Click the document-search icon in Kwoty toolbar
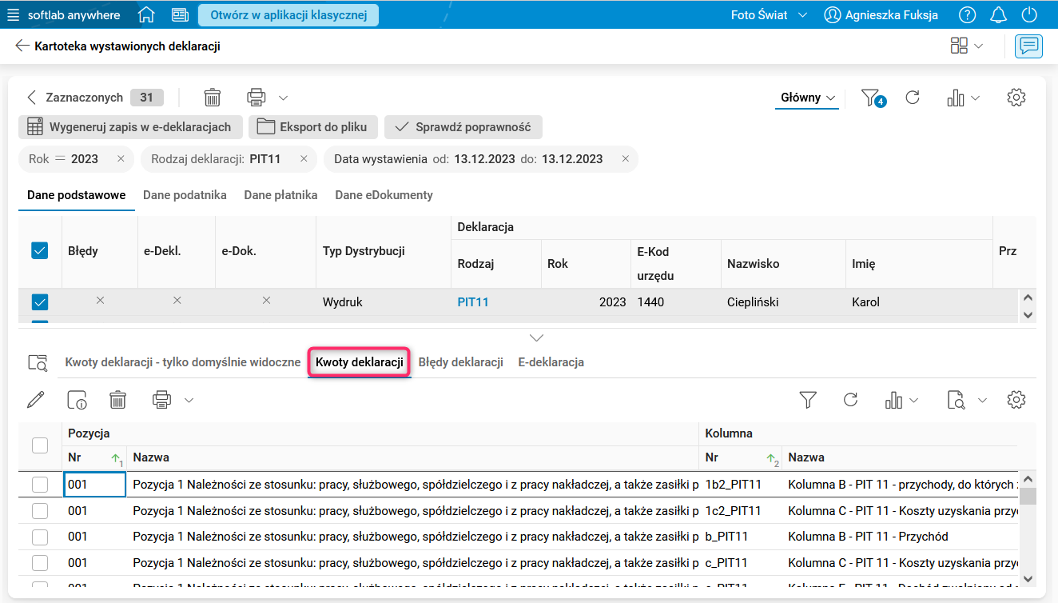Screen dimensions: 1058x603 pyautogui.click(x=957, y=400)
